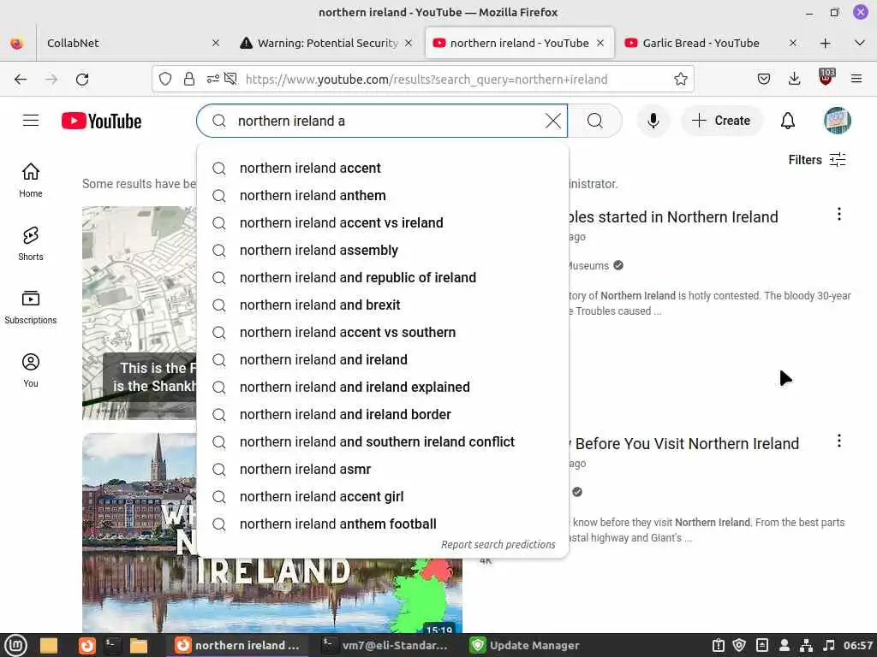Open the Northern Ireland riverside thumbnail video
877x657 pixels.
pyautogui.click(x=271, y=595)
